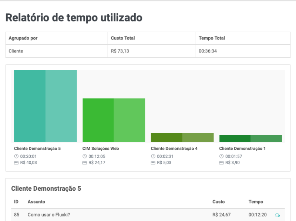296x221 pixels.
Task: Click the olive bar for Cliente Demonstração 4
Action: pos(166,137)
